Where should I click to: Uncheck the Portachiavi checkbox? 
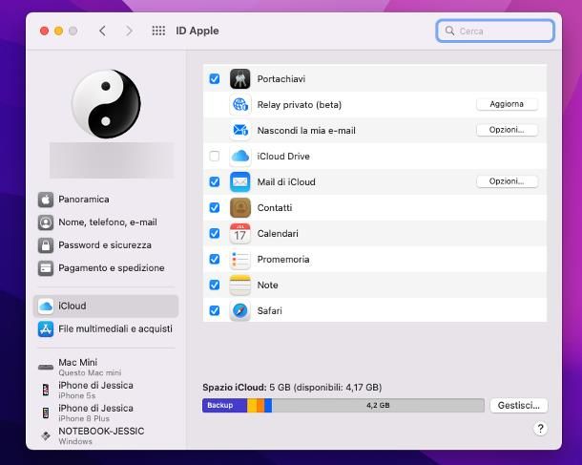[x=215, y=78]
